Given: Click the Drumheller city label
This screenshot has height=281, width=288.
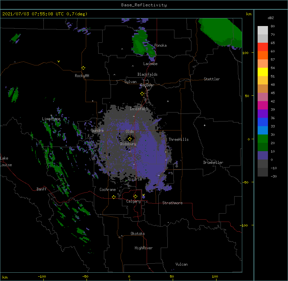Looking at the screenshot, I should [213, 163].
